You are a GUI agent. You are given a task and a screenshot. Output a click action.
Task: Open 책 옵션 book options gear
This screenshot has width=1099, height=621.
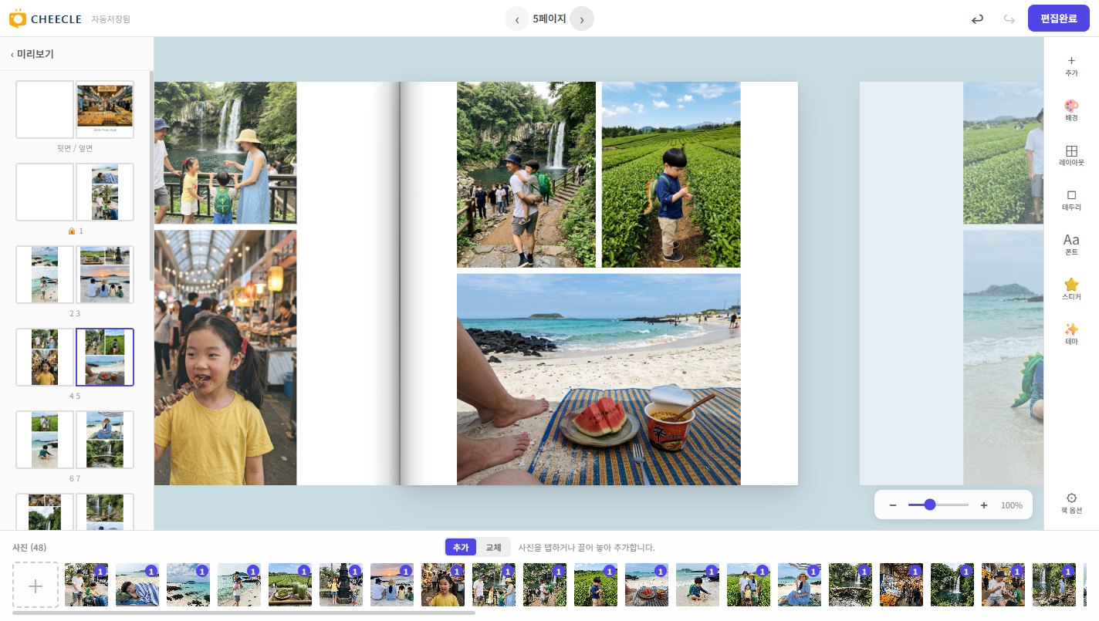1071,503
